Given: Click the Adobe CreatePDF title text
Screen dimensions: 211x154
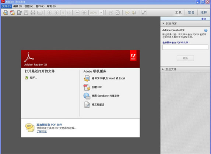Looking at the screenshot, I should pos(173,30).
